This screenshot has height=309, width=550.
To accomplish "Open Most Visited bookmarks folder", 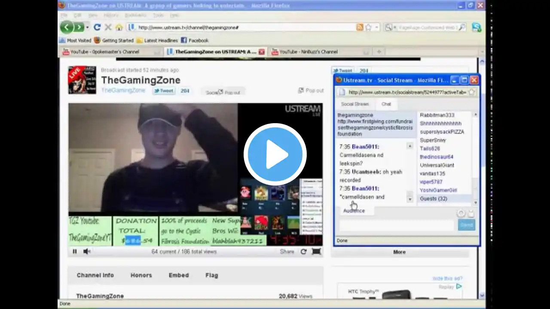I will [75, 40].
